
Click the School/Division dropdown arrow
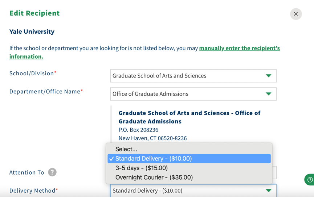[268, 76]
